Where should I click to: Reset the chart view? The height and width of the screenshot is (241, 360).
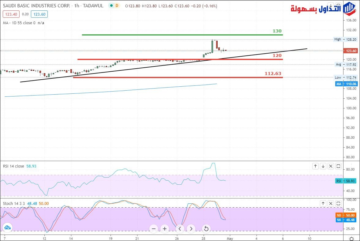(x=206, y=228)
